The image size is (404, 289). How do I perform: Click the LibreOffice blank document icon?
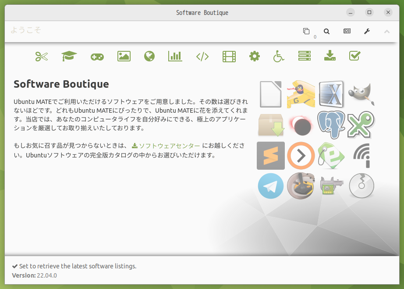point(270,94)
